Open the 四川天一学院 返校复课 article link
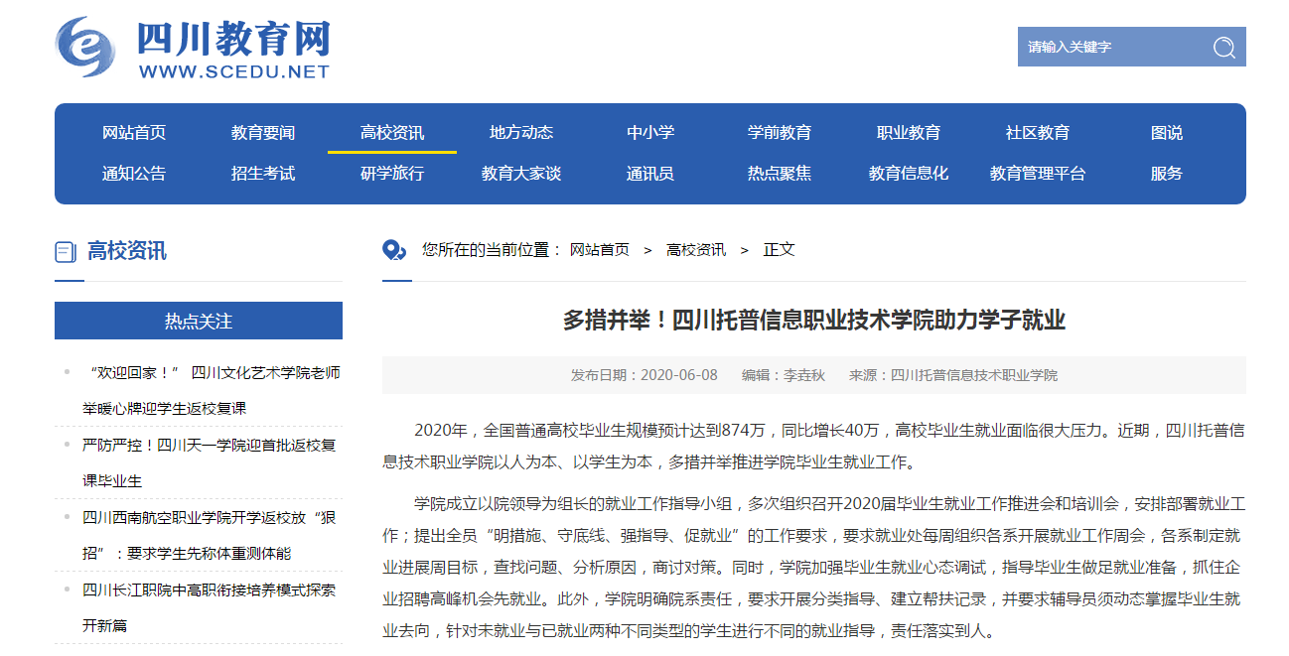Screen dimensions: 1289x656 click(210, 446)
